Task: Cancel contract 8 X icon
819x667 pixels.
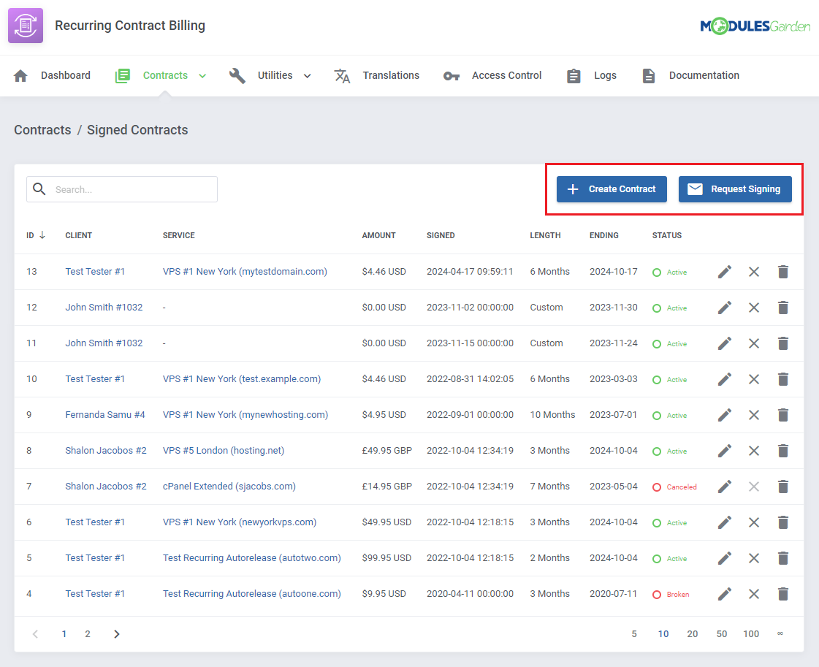Action: 754,451
